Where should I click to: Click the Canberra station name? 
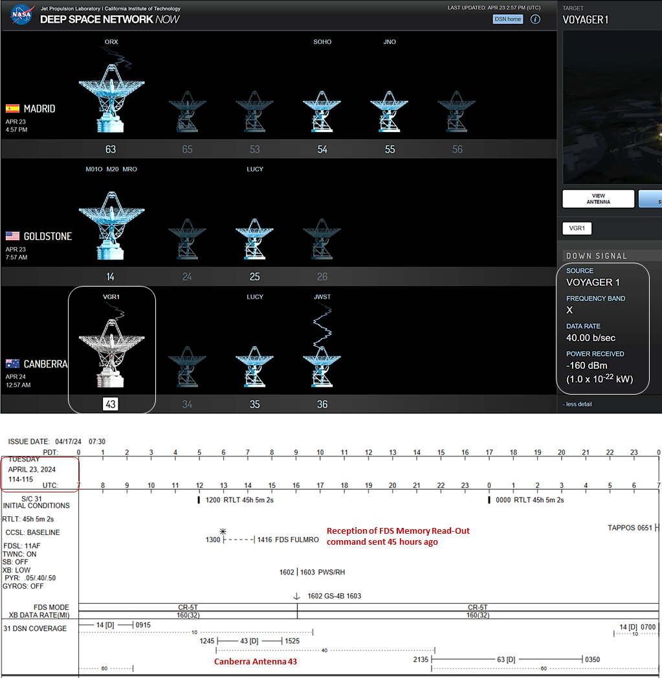[45, 364]
